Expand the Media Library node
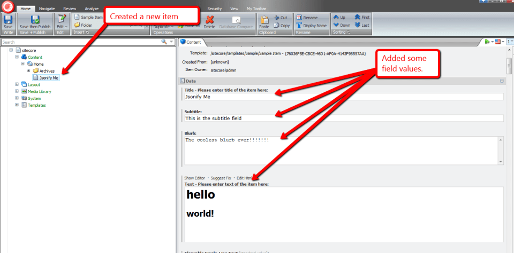 [x=17, y=91]
